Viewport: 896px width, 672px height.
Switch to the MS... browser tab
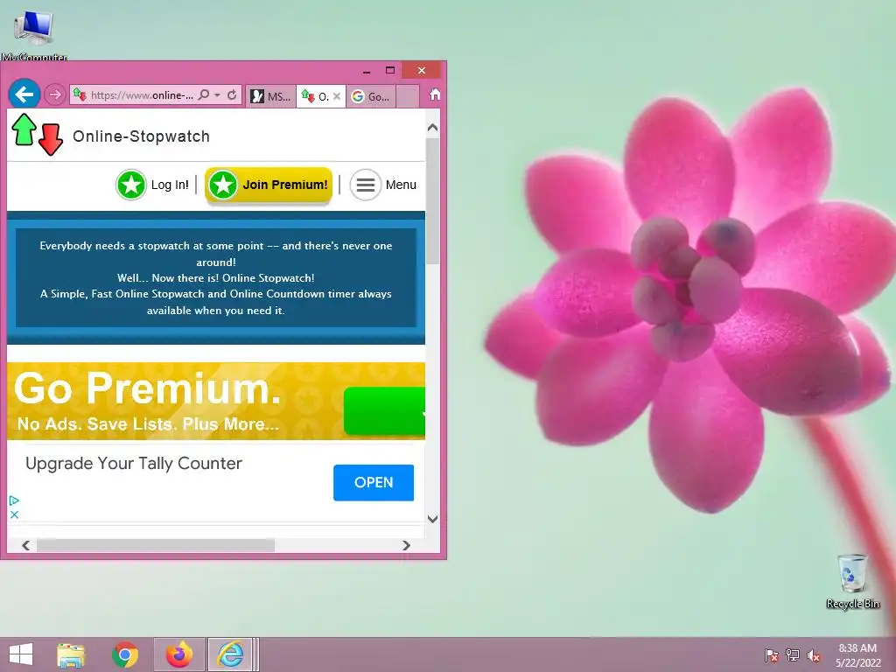point(271,96)
